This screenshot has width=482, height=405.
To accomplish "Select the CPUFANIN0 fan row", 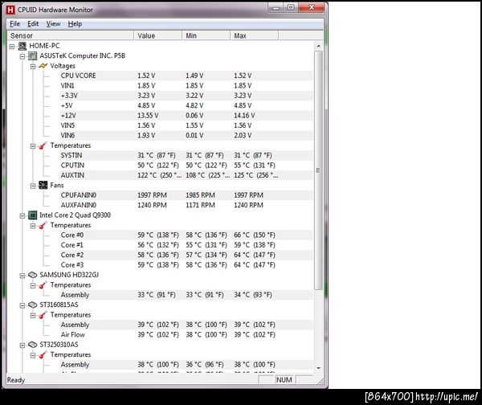I will click(x=186, y=195).
